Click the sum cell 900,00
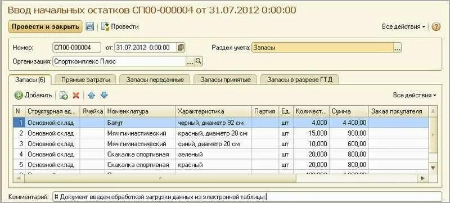Viewport: 450px width, 203px height. pos(349,133)
